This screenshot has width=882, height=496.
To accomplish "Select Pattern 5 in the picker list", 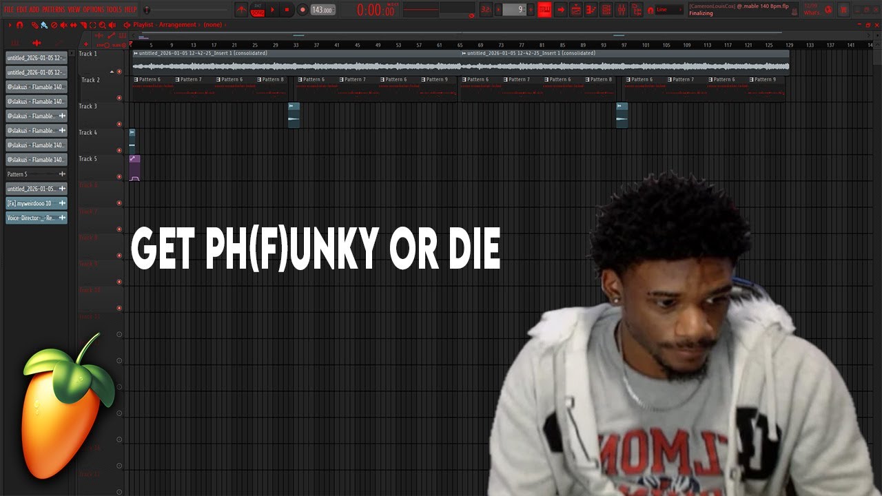I will (37, 174).
